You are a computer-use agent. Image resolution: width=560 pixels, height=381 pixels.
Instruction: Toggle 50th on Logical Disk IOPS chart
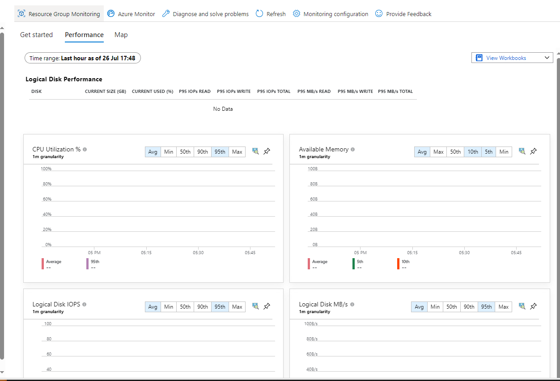tap(185, 307)
